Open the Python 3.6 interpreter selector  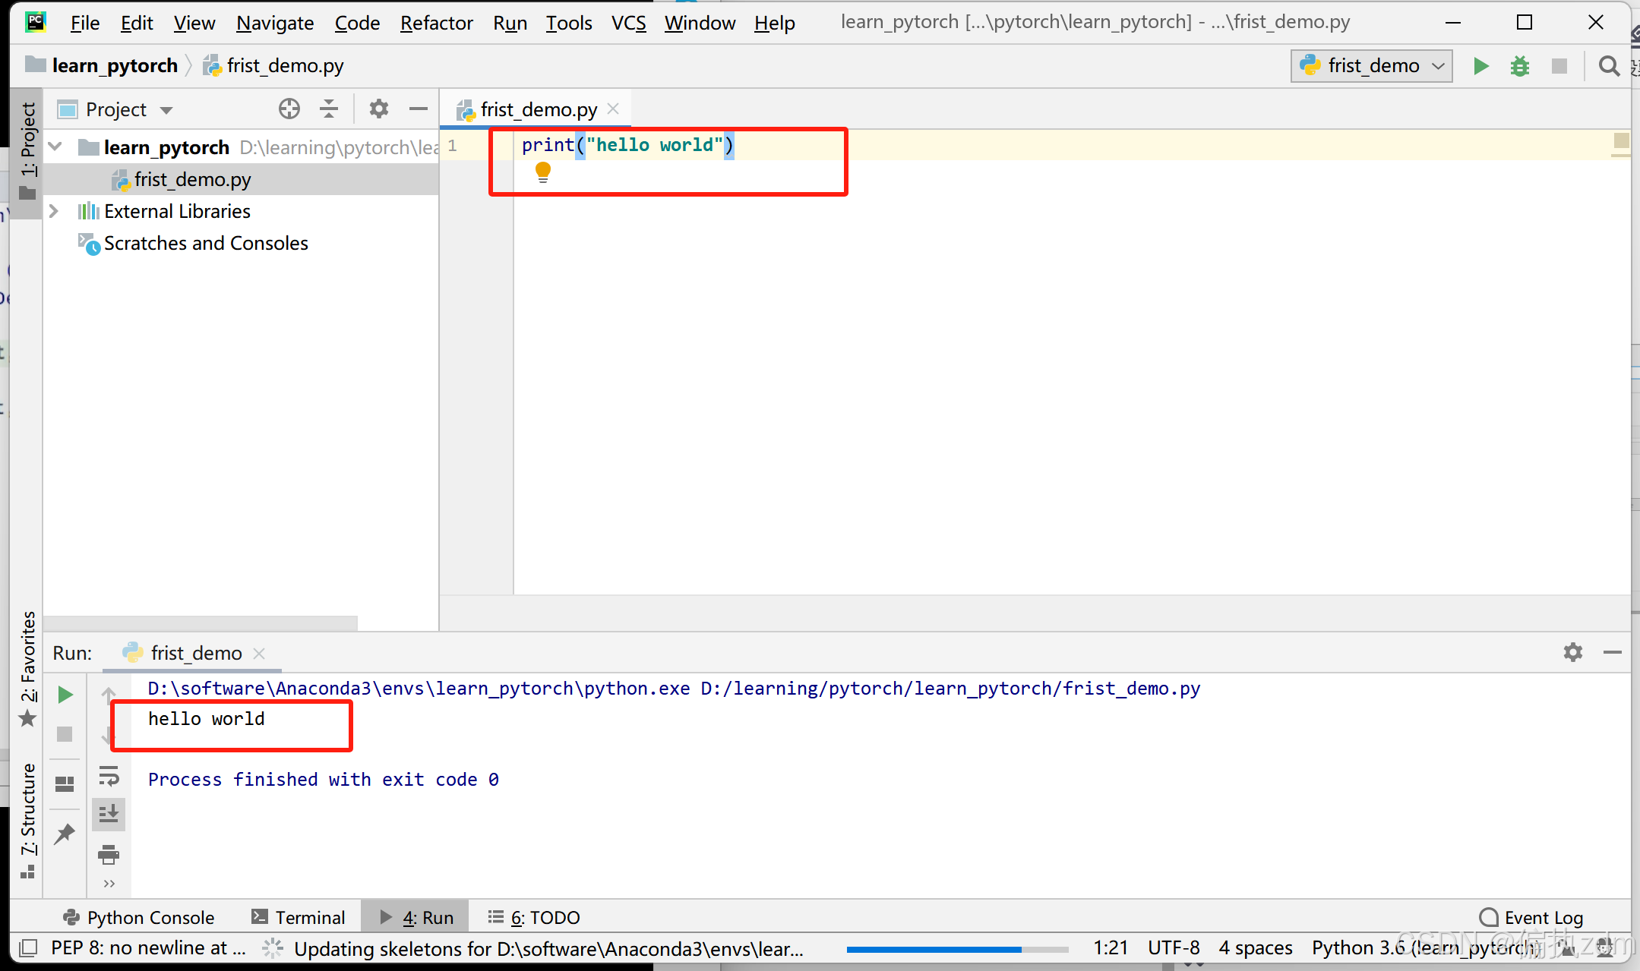coord(1424,947)
